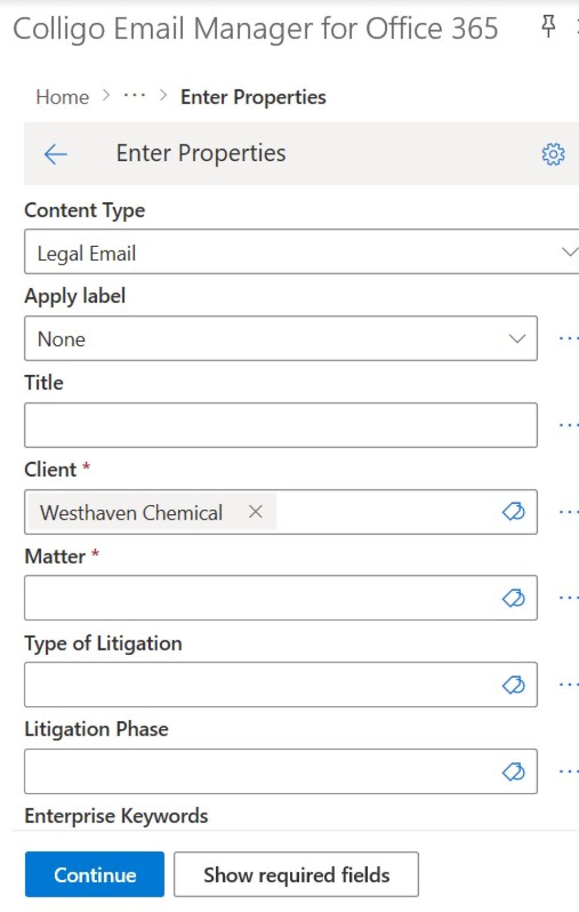Pin the Colligo Email Manager pane
The width and height of the screenshot is (579, 912).
[x=548, y=26]
